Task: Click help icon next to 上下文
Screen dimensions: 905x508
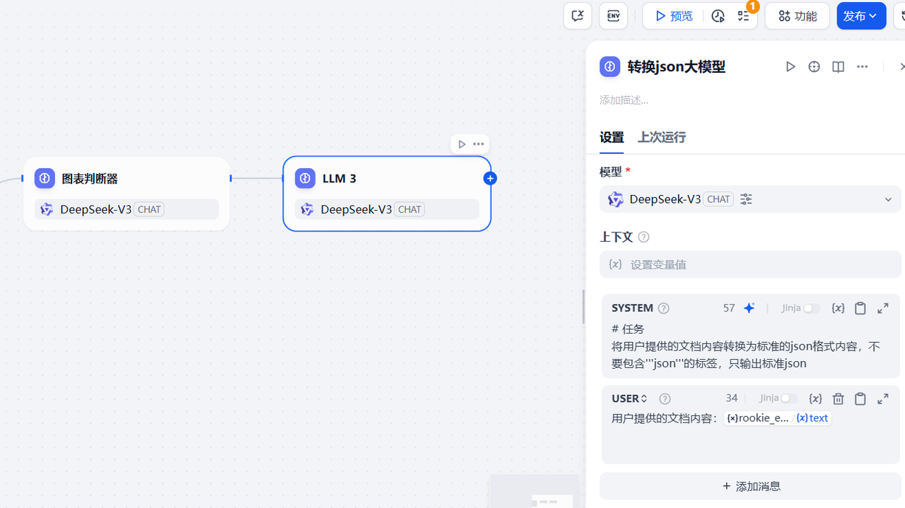Action: click(643, 237)
